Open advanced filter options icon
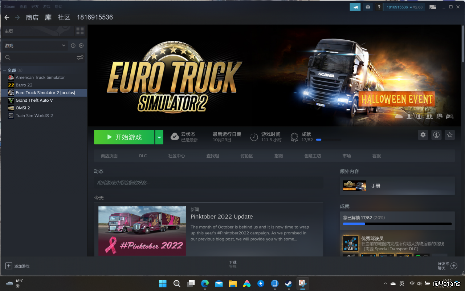Screen dimensions: 465x291 (80, 57)
